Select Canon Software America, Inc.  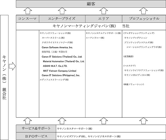point(57,47)
